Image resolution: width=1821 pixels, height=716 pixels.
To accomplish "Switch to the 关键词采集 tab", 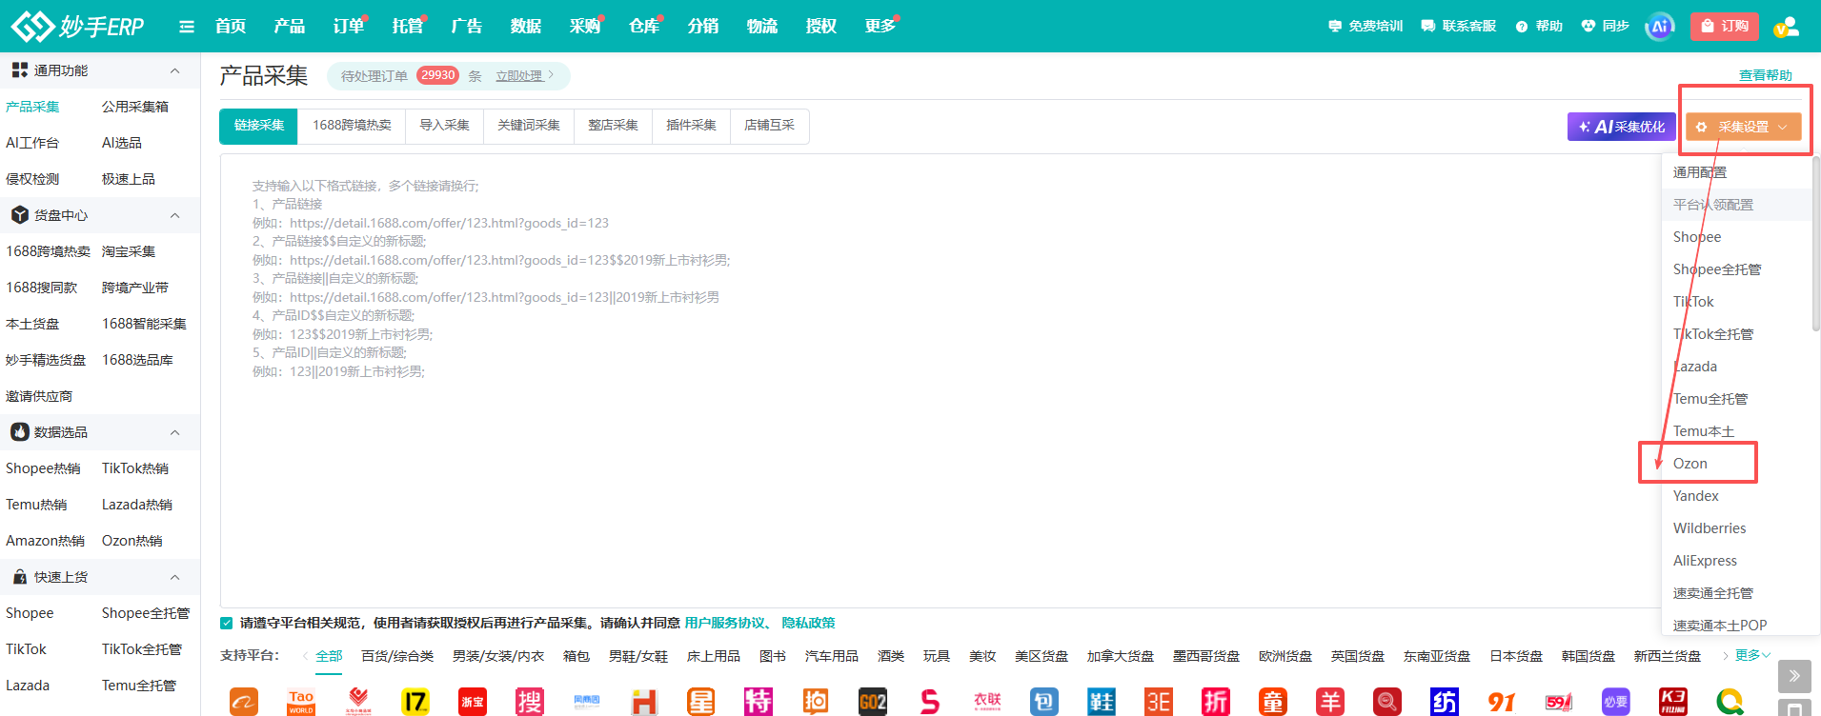I will 529,126.
